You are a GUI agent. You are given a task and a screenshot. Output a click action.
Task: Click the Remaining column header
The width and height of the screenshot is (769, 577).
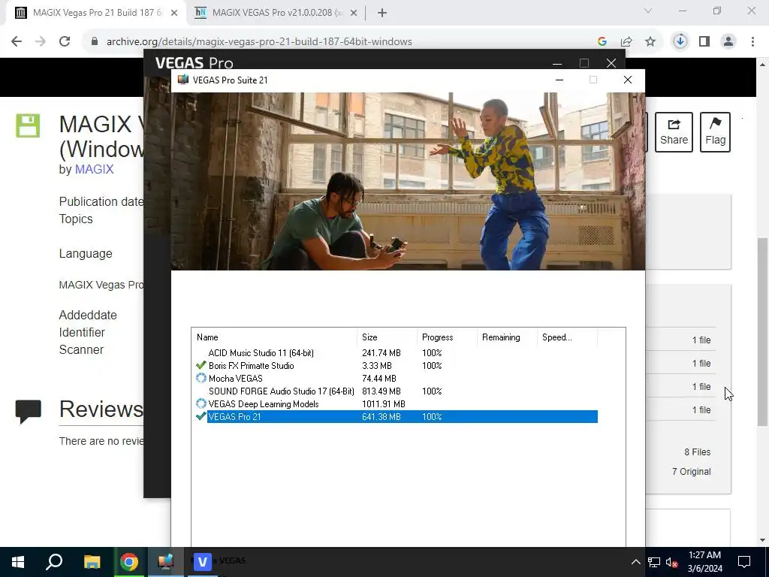coord(507,337)
